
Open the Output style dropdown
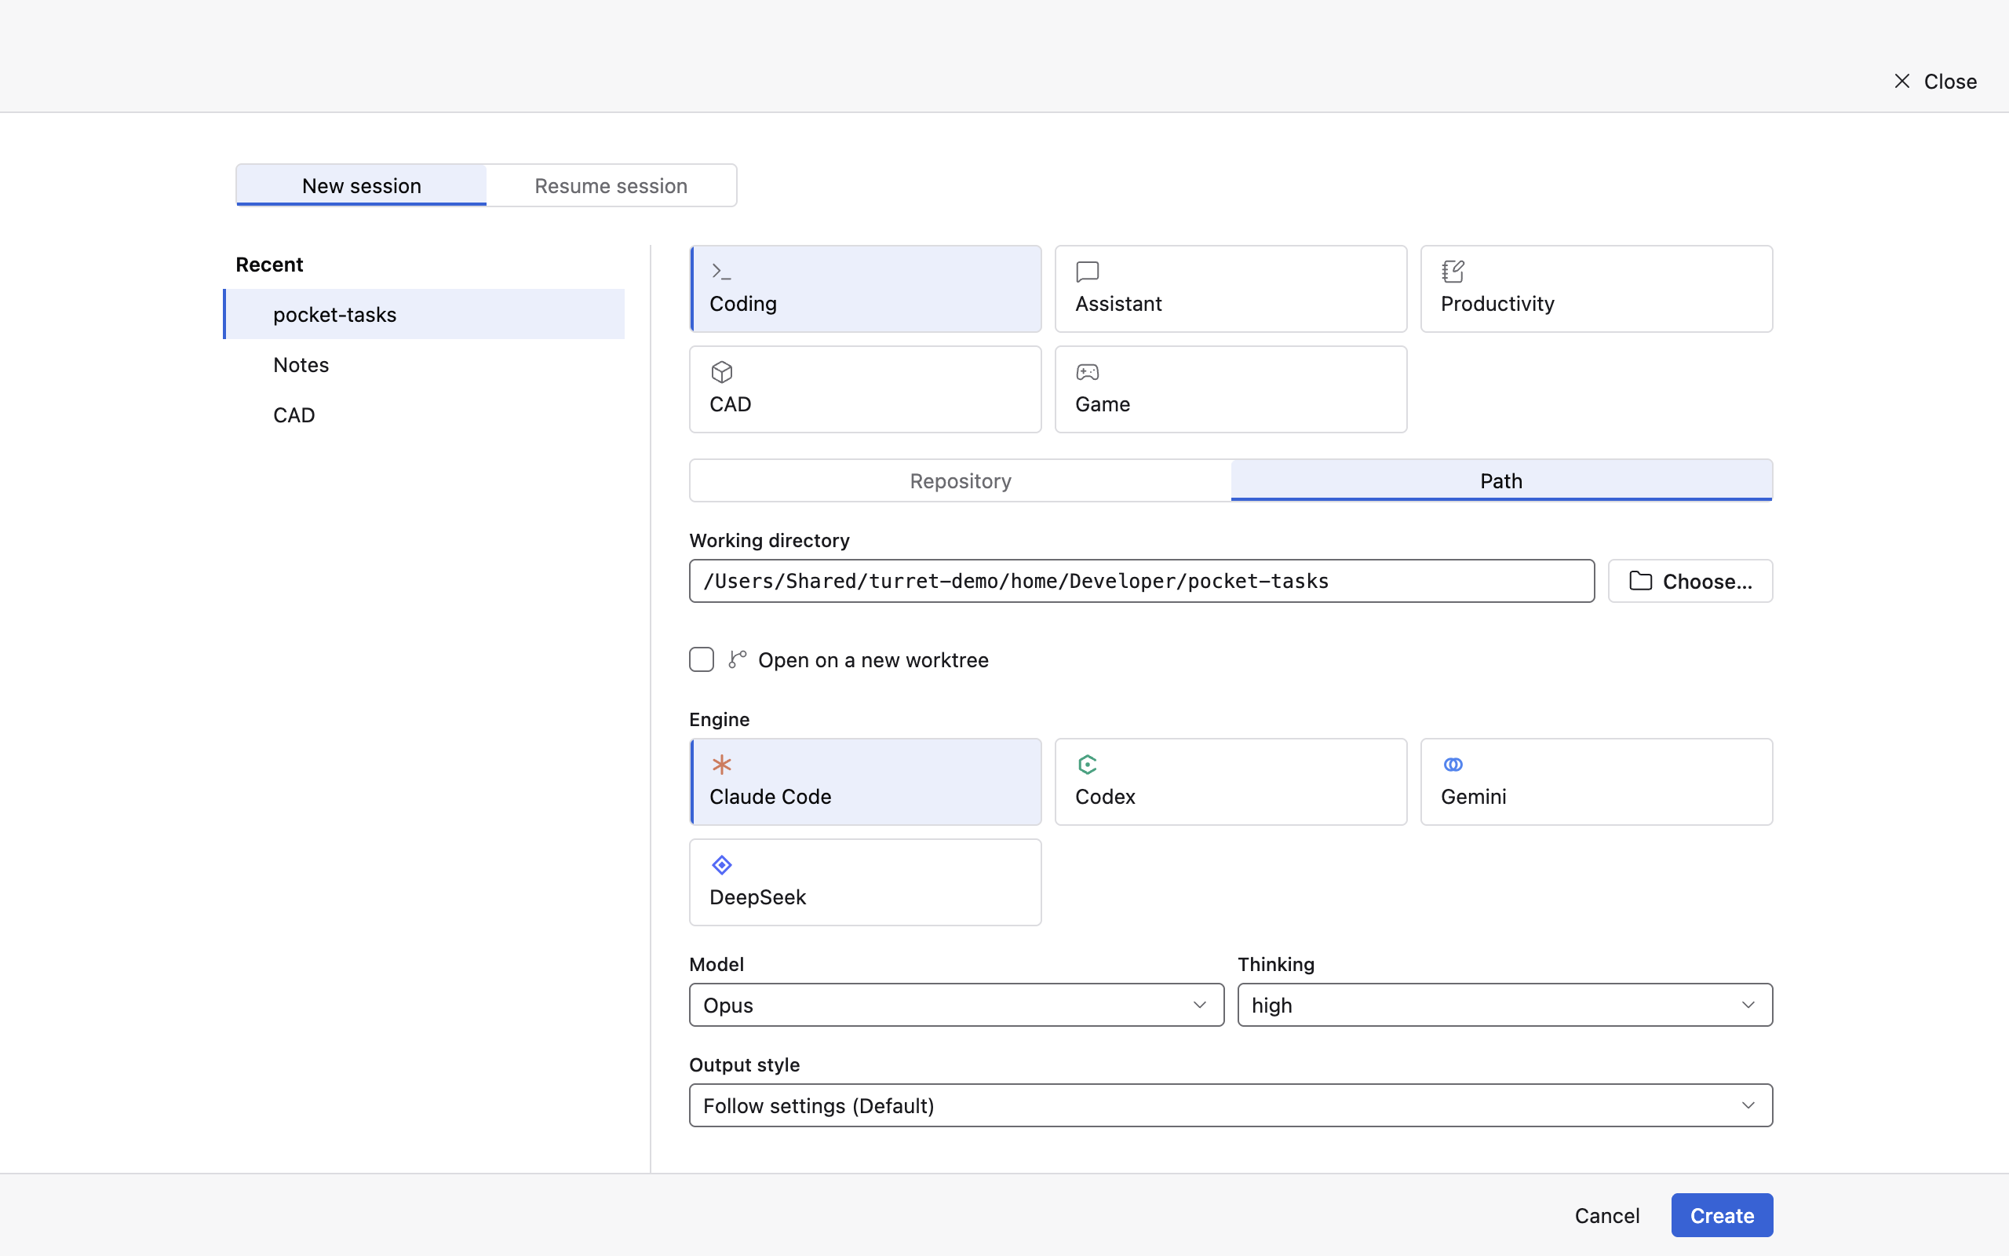(x=1231, y=1105)
